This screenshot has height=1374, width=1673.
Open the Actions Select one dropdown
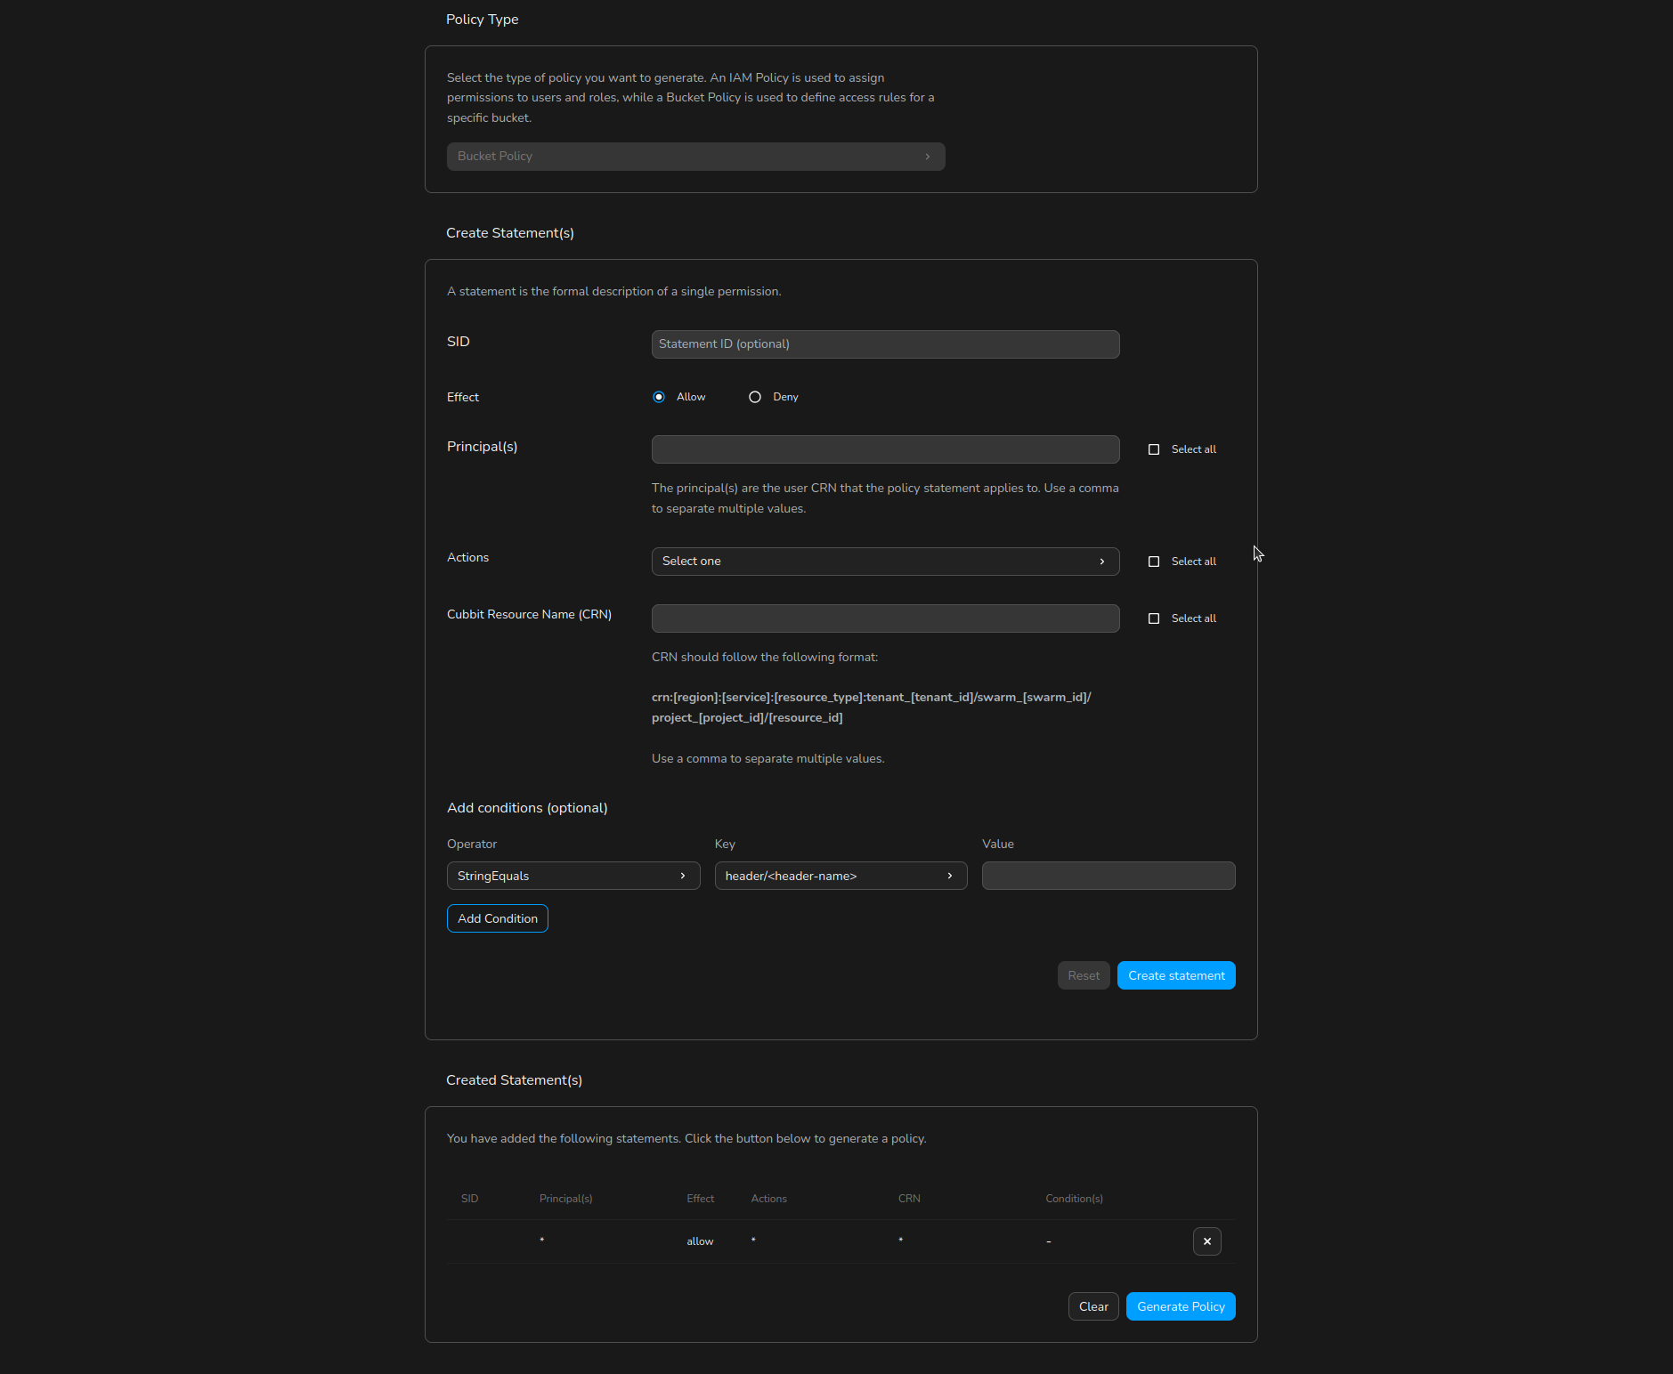click(x=884, y=562)
